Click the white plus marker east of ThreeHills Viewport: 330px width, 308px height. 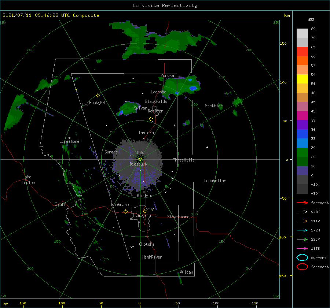click(207, 147)
